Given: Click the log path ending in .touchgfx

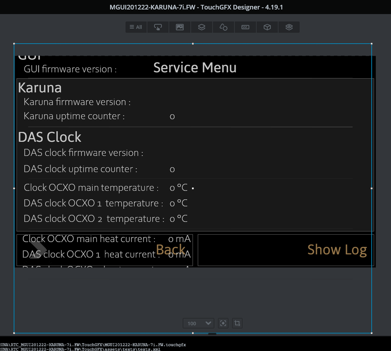Looking at the screenshot, I should [x=93, y=345].
